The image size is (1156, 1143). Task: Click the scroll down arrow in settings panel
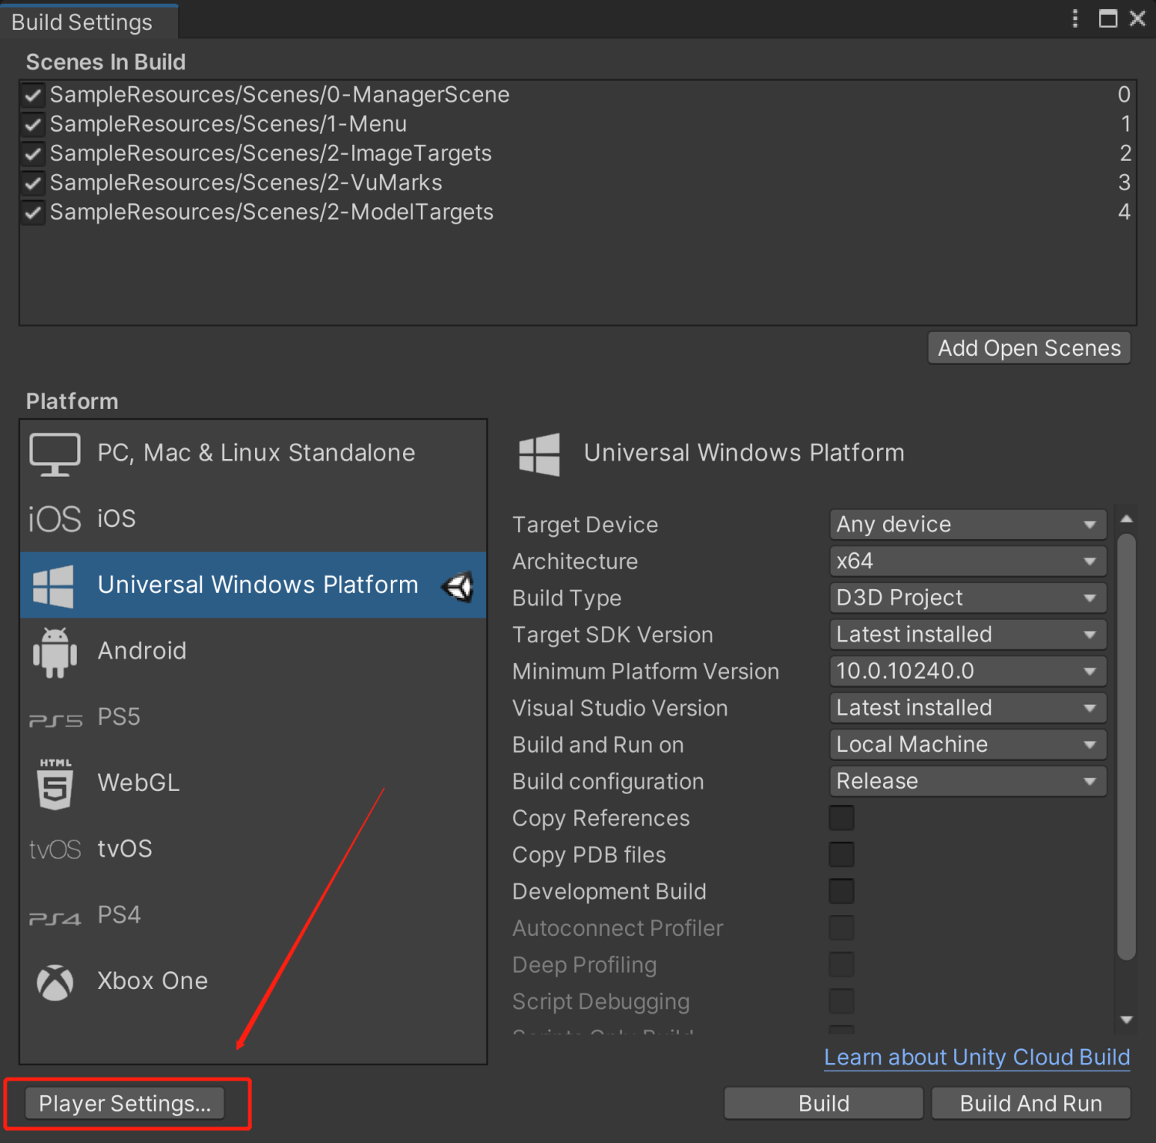1127,1020
